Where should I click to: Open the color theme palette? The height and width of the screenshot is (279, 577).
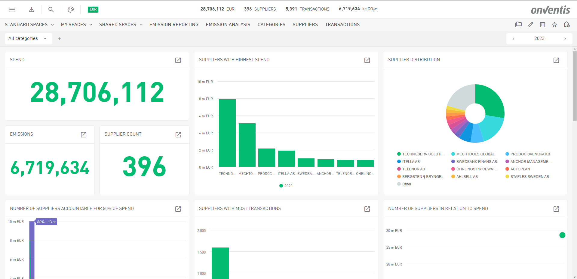point(71,10)
